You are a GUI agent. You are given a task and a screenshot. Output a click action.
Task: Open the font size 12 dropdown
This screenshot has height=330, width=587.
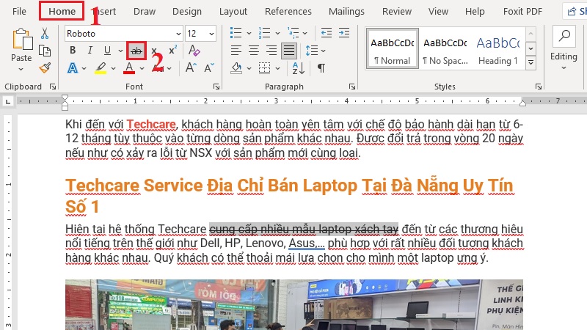pyautogui.click(x=211, y=34)
